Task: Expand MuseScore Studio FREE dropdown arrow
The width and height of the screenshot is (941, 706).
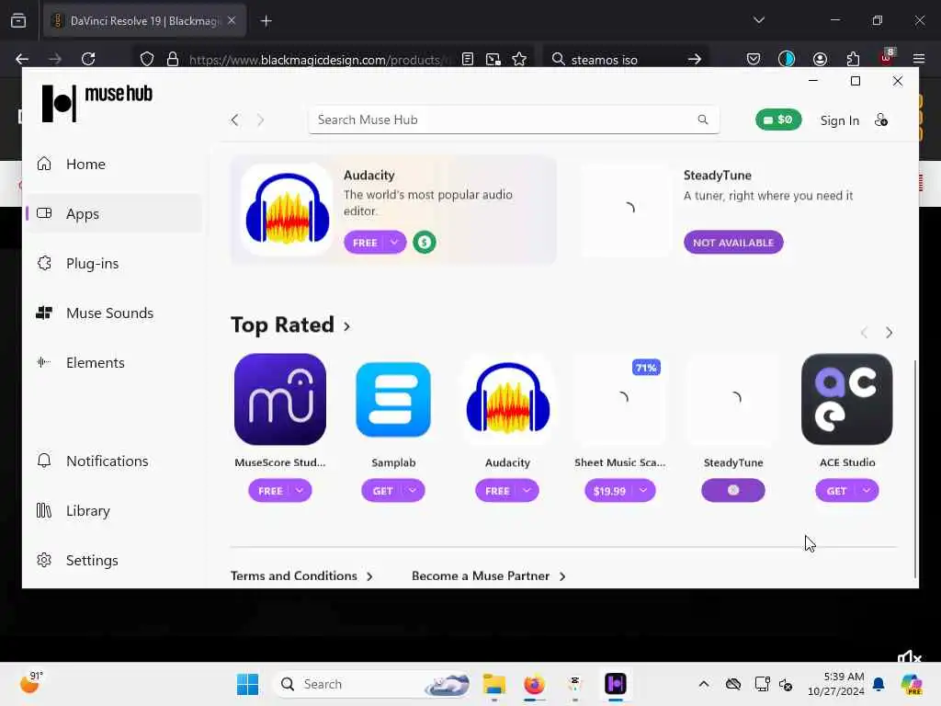Action: tap(300, 491)
